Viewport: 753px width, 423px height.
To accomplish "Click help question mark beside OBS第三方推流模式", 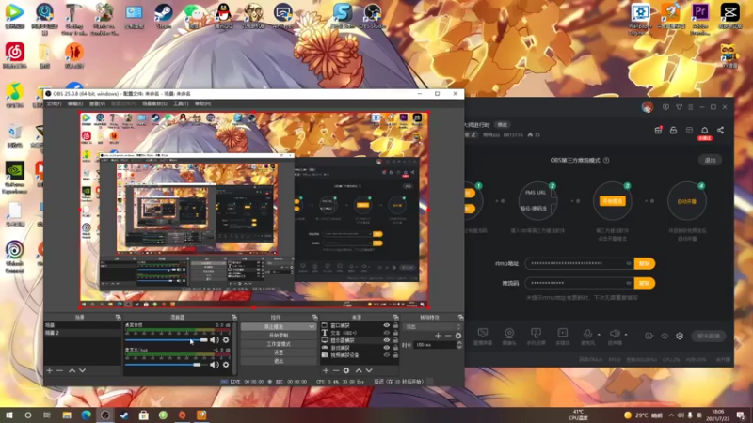I will point(606,160).
